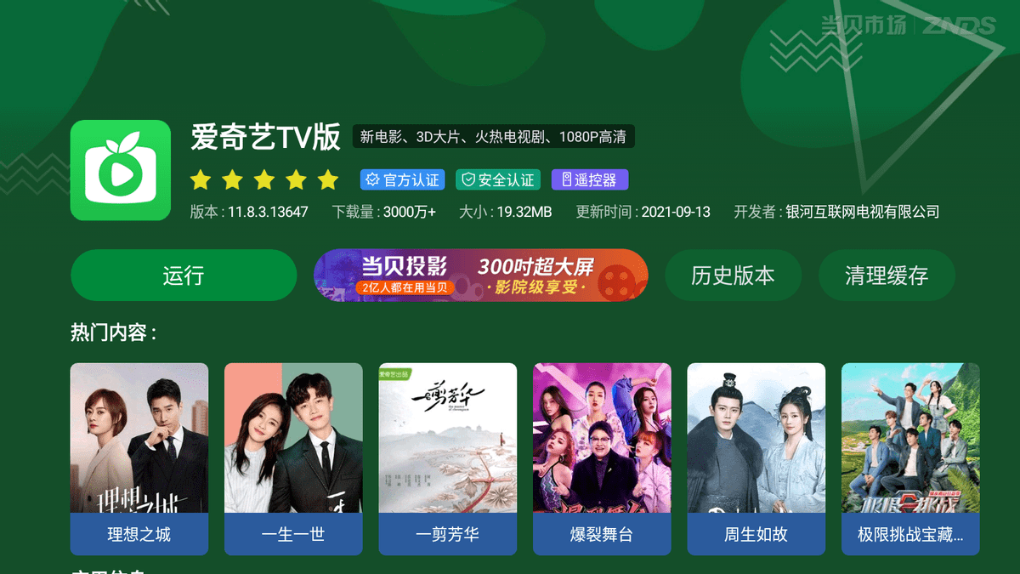Select the 极限挑战宝藏 thumbnail

tap(910, 459)
